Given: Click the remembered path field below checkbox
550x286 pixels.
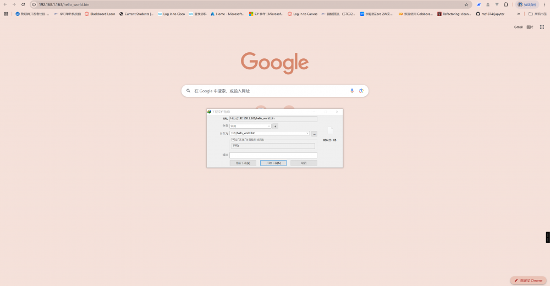Looking at the screenshot, I should pos(273,146).
